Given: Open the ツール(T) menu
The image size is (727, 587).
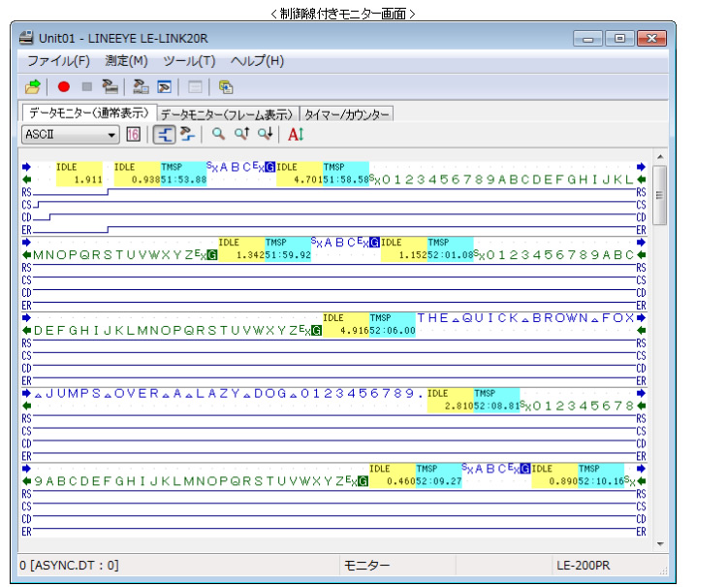Looking at the screenshot, I should point(189,61).
